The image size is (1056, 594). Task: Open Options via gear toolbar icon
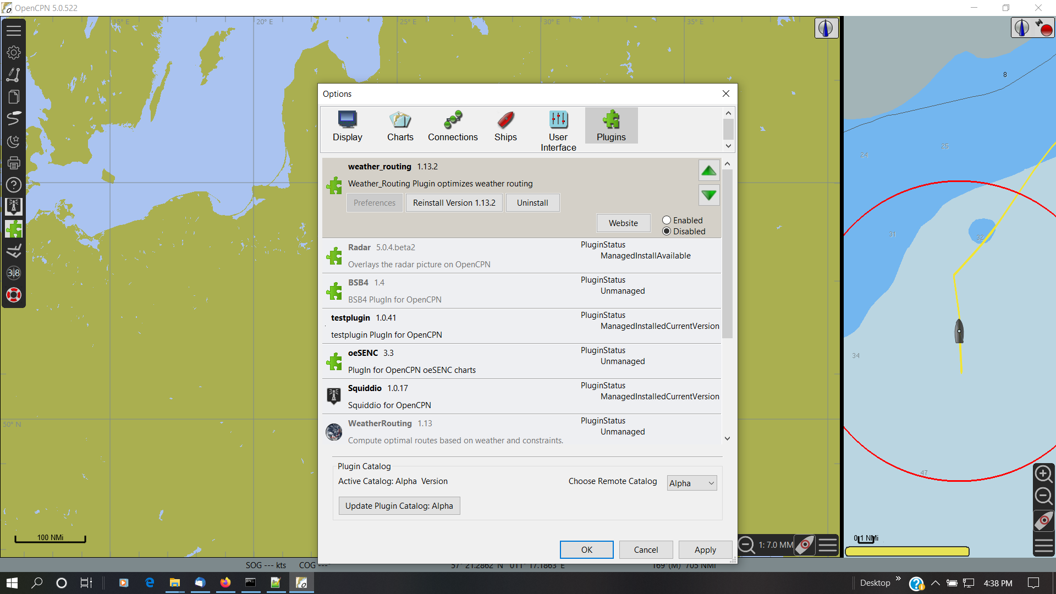(14, 53)
